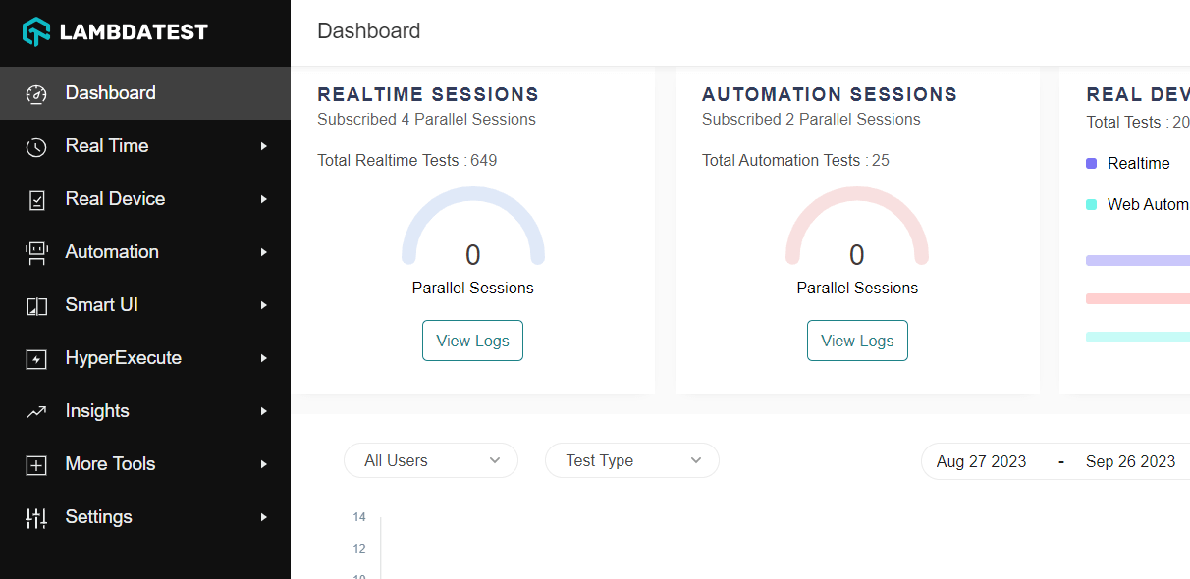This screenshot has height=579, width=1190.
Task: Open the All Users dropdown
Action: coord(430,460)
